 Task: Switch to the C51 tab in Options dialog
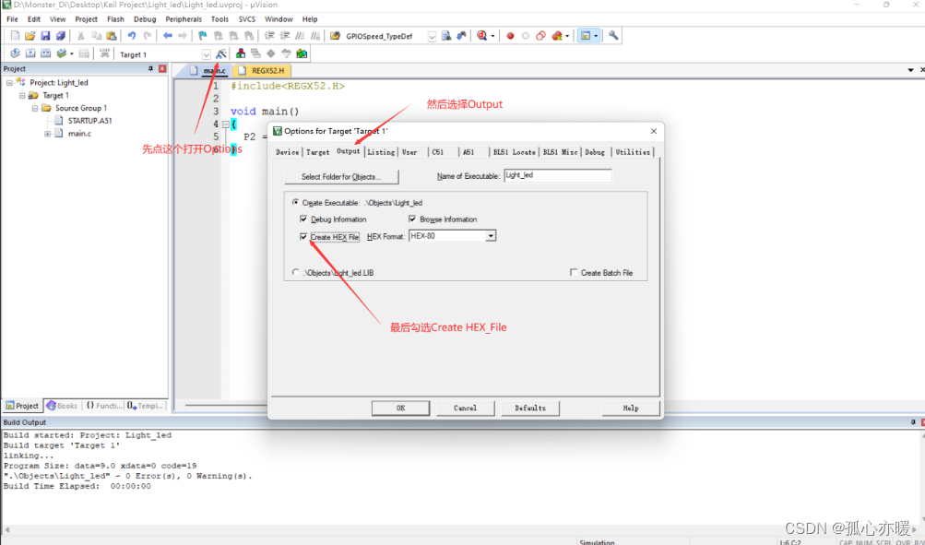pyautogui.click(x=438, y=152)
